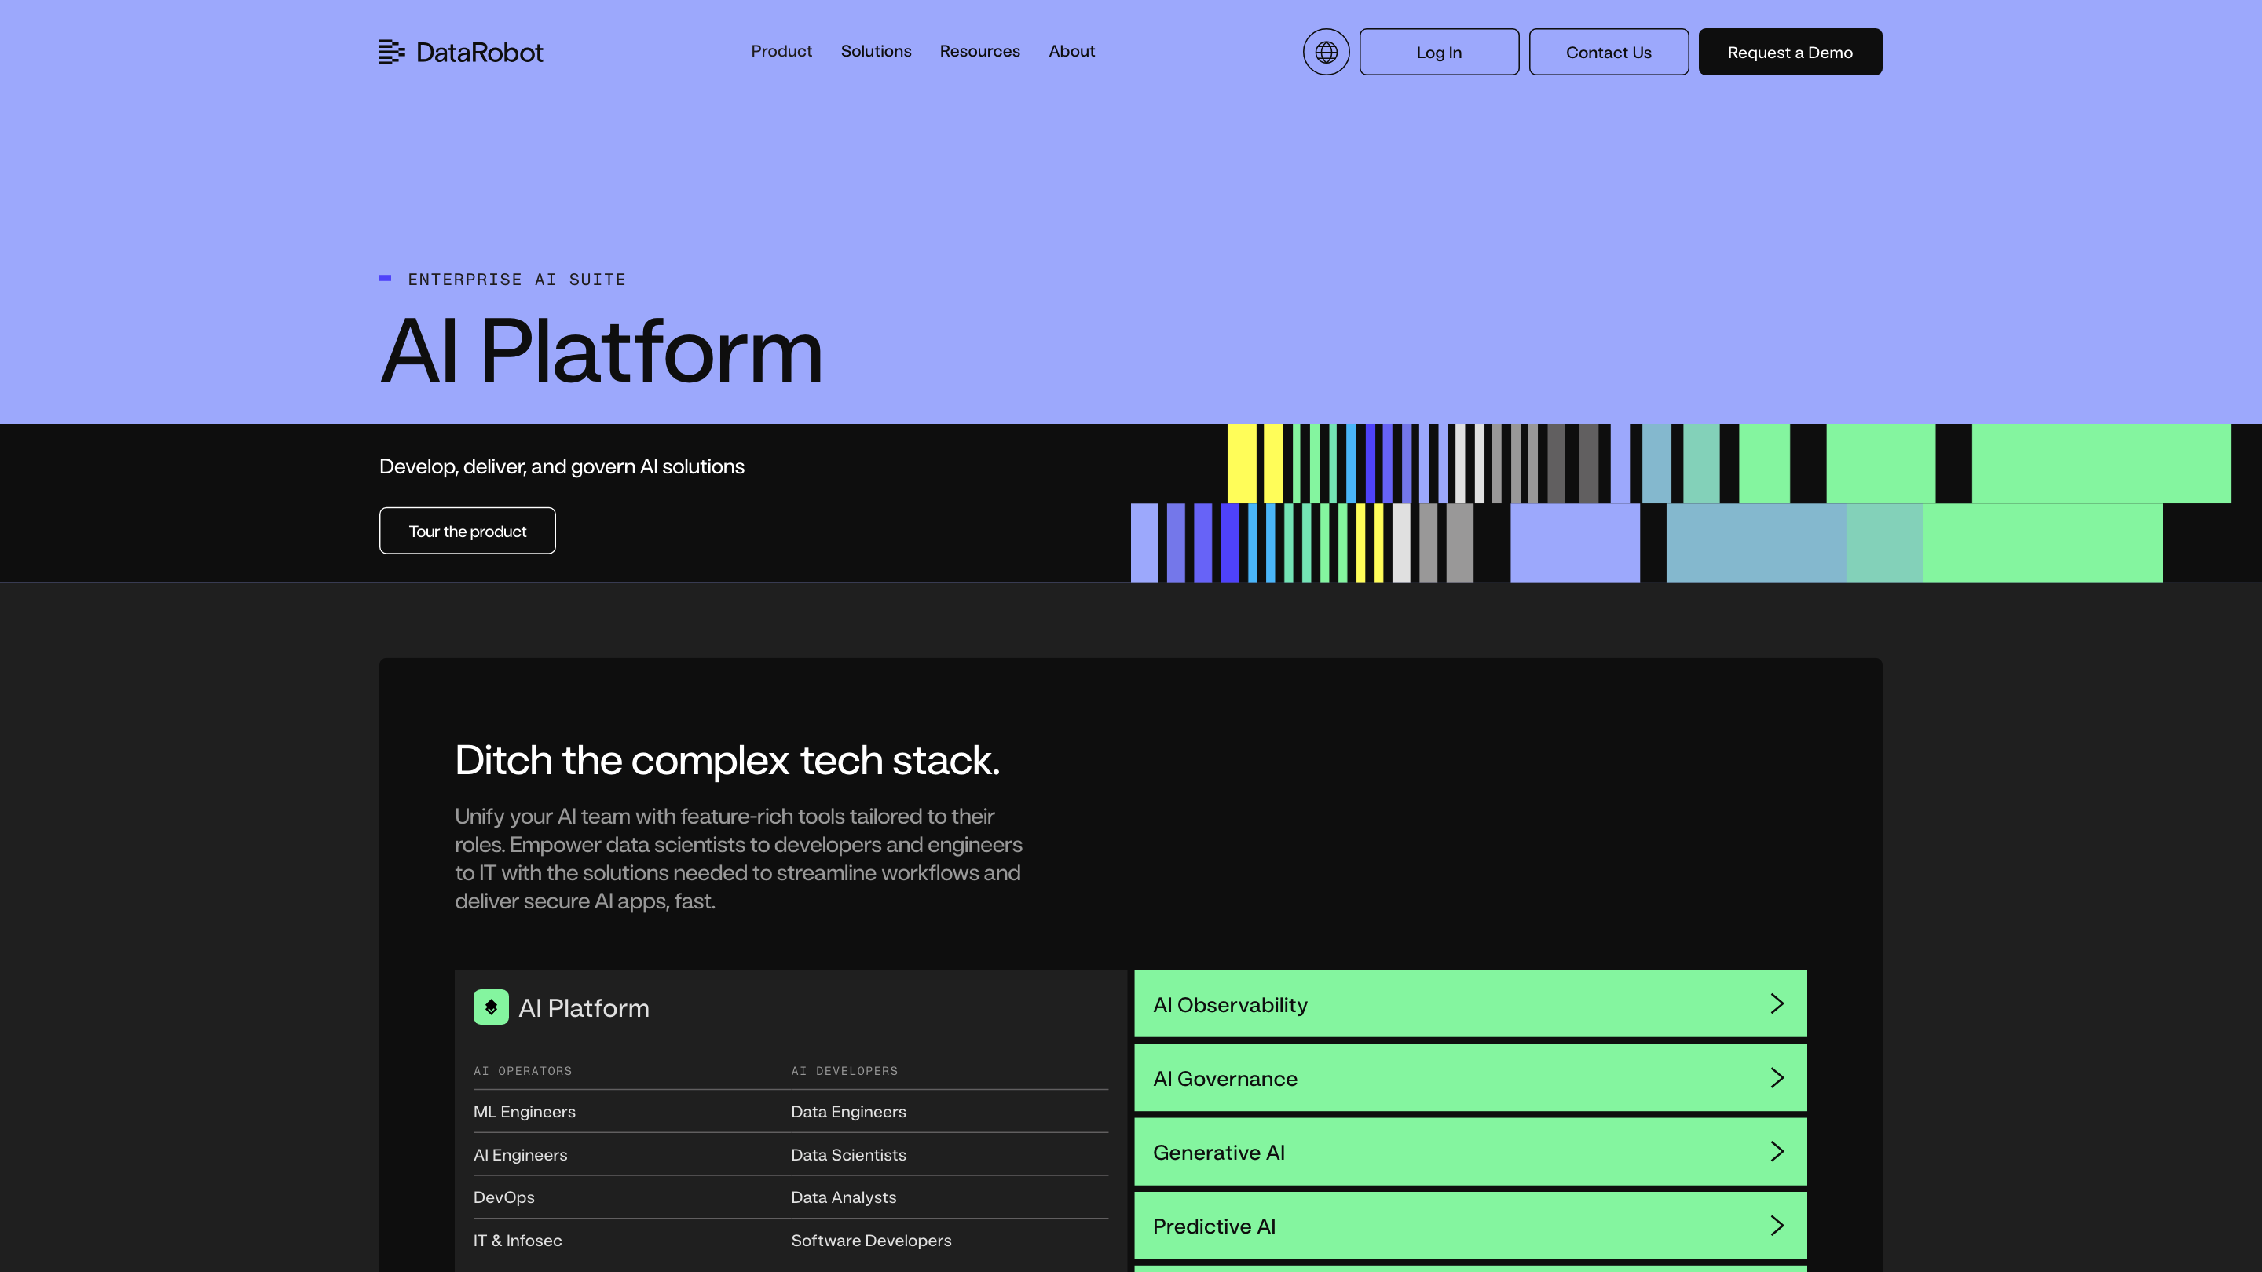Open the language globe selector
This screenshot has height=1272, width=2262.
tap(1325, 52)
